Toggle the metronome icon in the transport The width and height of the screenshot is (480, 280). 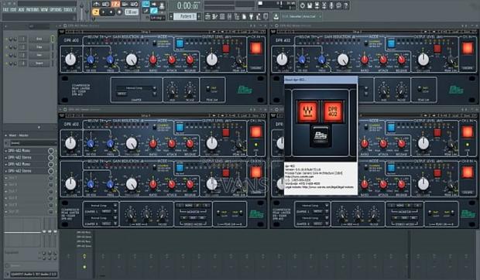[96, 5]
